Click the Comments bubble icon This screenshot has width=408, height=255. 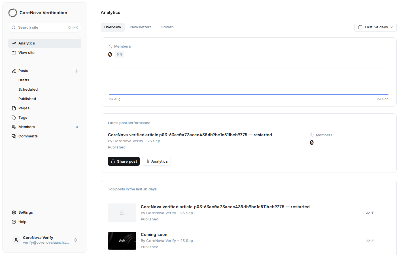(x=14, y=136)
